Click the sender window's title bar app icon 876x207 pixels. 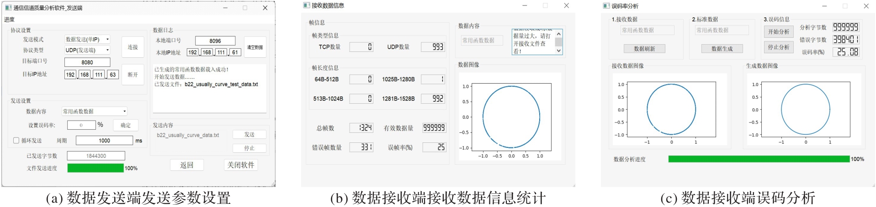(8, 8)
